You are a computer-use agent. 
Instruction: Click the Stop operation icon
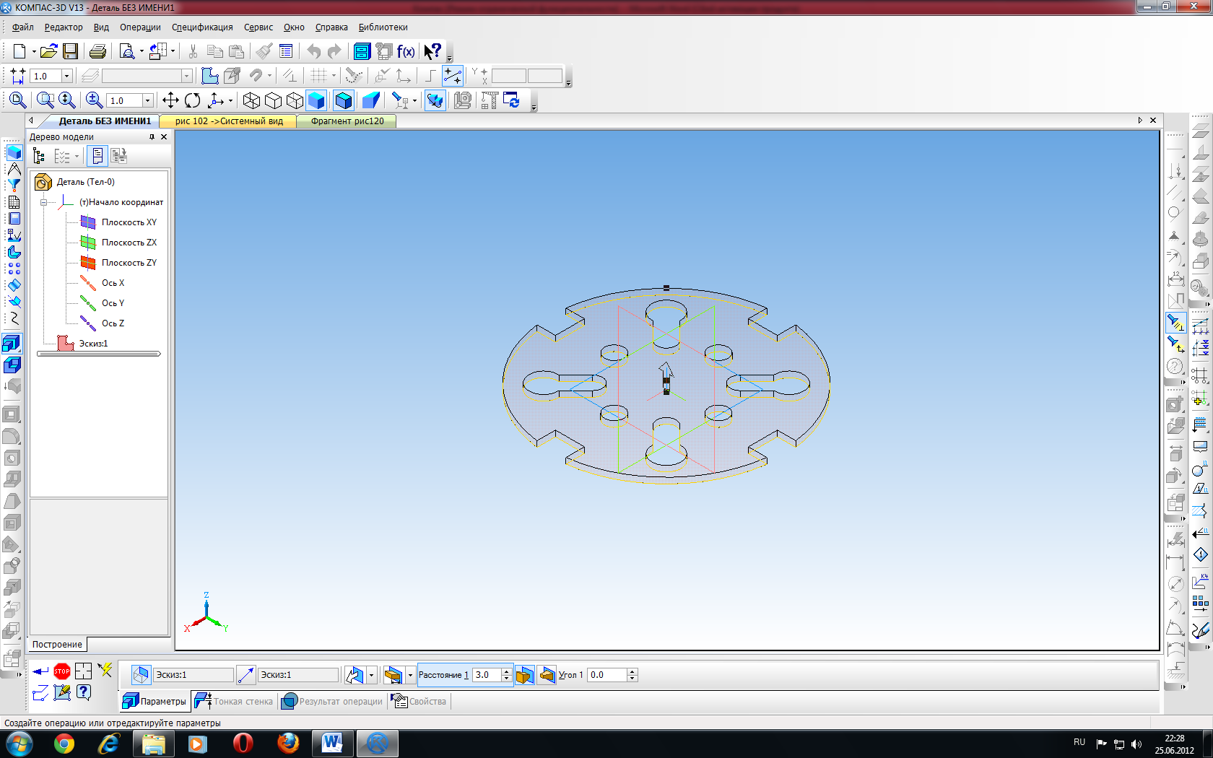click(x=62, y=671)
